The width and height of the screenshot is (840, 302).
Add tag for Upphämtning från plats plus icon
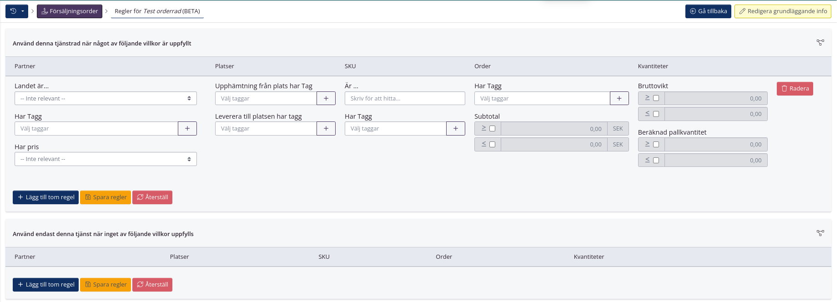[x=326, y=99]
